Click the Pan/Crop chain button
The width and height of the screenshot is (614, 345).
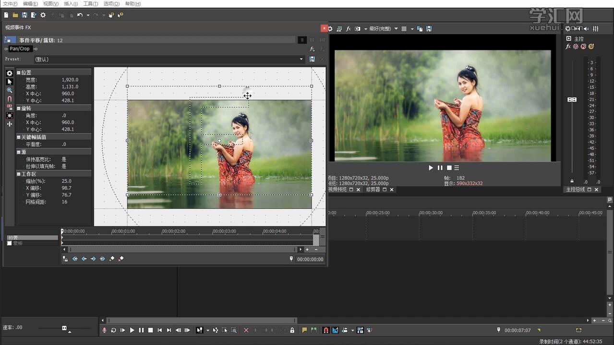[x=20, y=48]
